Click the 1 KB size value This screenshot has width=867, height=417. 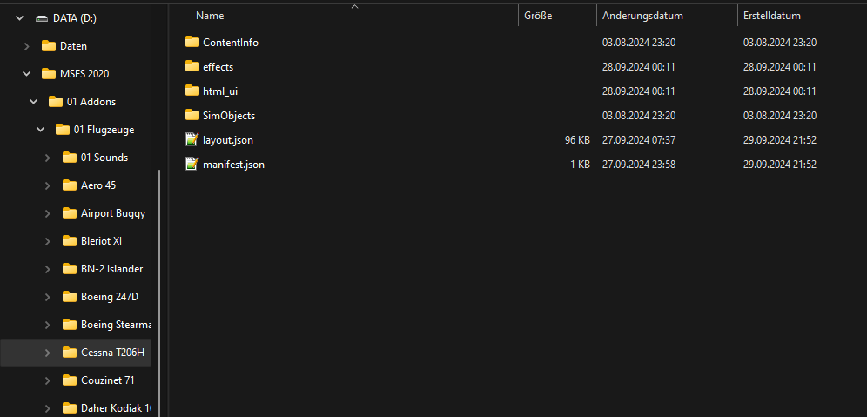[580, 165]
